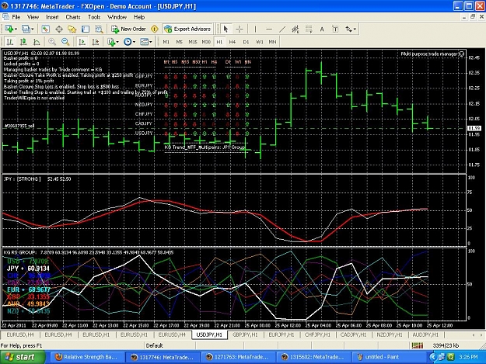Click the Periods clock icon
The height and width of the screenshot is (364, 486).
pos(128,41)
